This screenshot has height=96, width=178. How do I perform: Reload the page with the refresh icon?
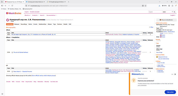12,6
